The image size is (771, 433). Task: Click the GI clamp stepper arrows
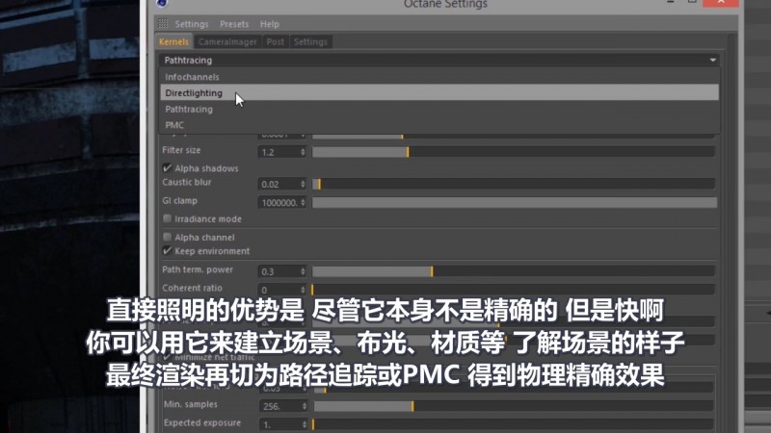click(303, 202)
